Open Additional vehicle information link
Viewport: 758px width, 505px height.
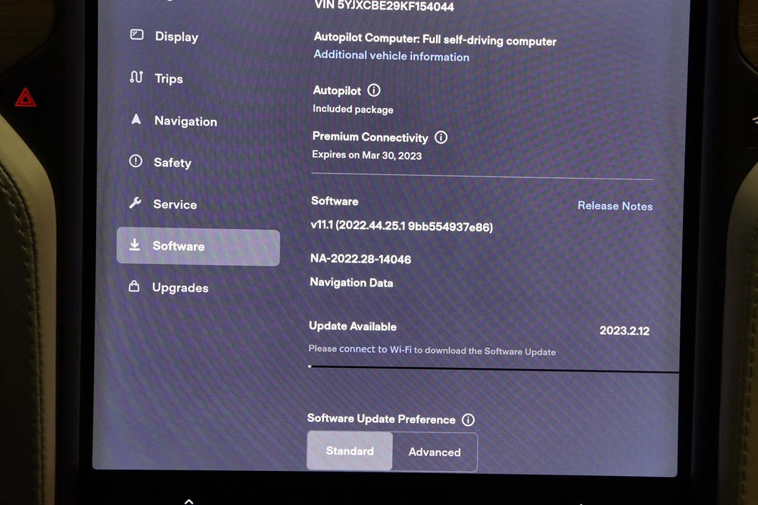[391, 56]
